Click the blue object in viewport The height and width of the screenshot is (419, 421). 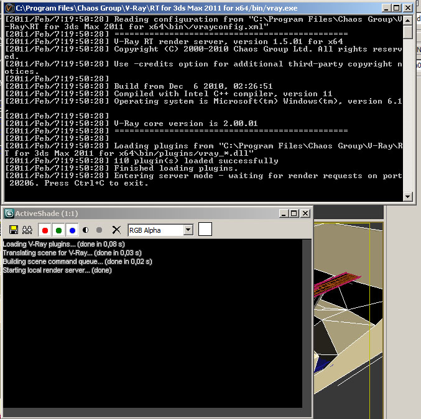click(x=322, y=364)
